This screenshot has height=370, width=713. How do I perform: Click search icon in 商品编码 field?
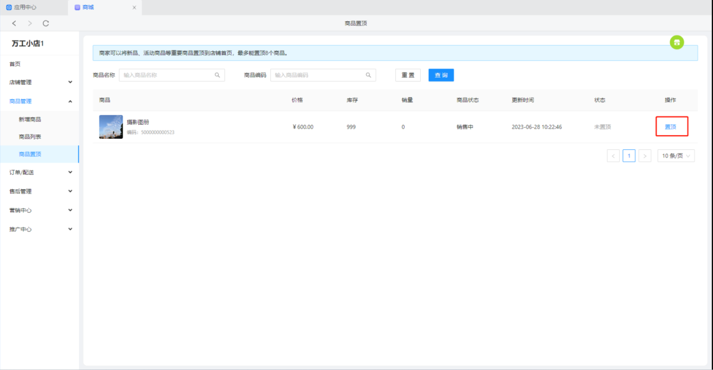click(x=368, y=75)
